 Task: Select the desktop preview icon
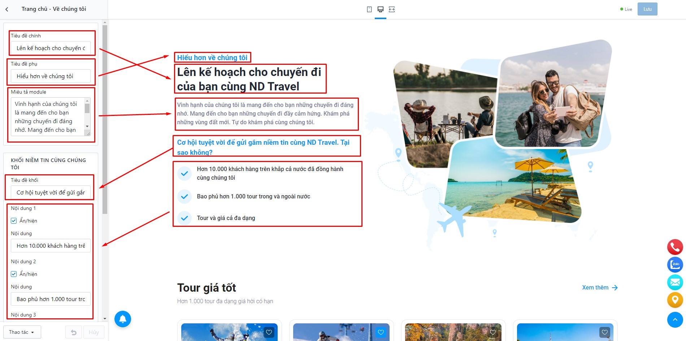coord(381,9)
